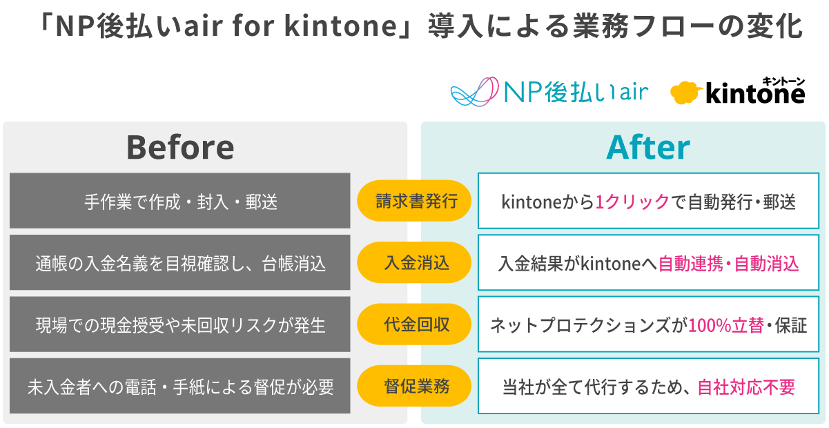Select the 手作業で作成・封入・郵送 box
The height and width of the screenshot is (428, 829).
pyautogui.click(x=180, y=202)
